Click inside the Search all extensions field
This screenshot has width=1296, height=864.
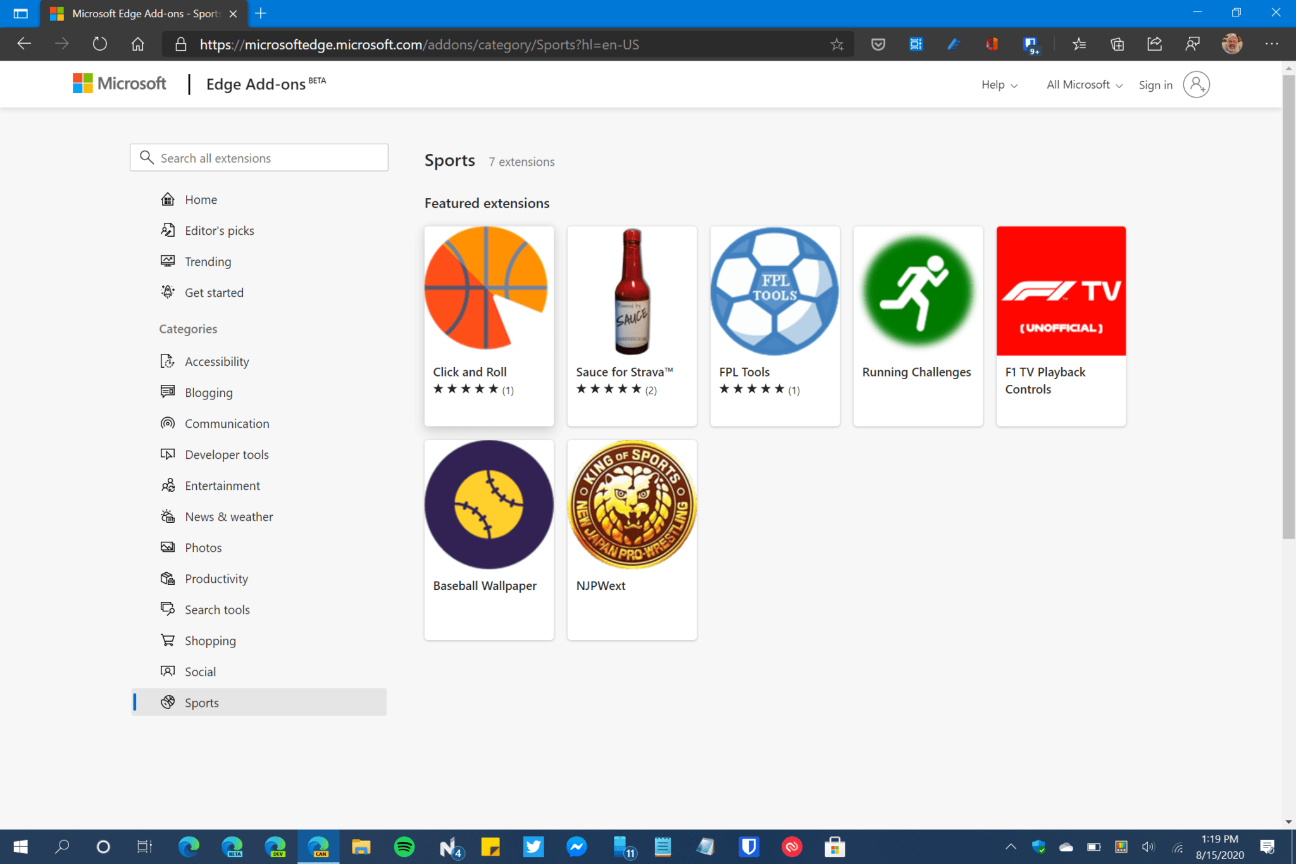259,158
